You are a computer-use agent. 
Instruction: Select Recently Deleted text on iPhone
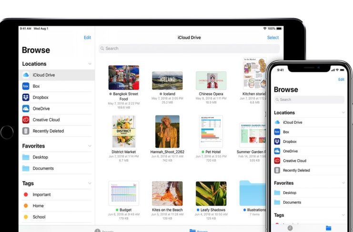296,170
